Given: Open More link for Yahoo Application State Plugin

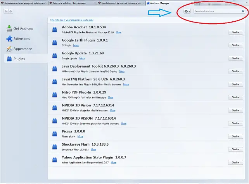Looking at the screenshot, I should (114, 163).
